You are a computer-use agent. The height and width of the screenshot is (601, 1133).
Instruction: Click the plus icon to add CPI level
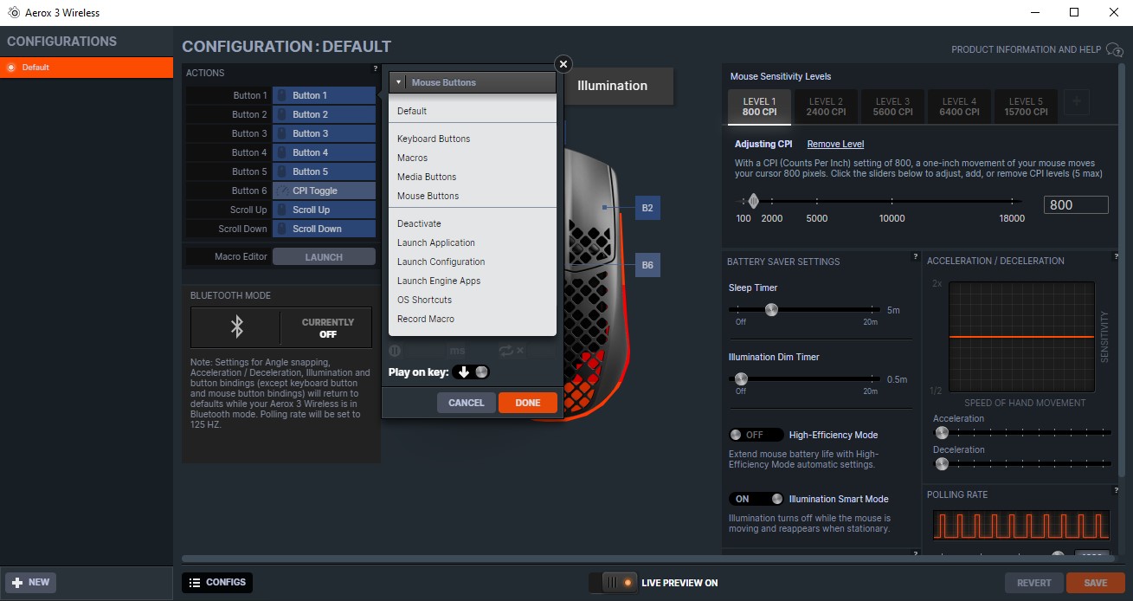pyautogui.click(x=1076, y=102)
